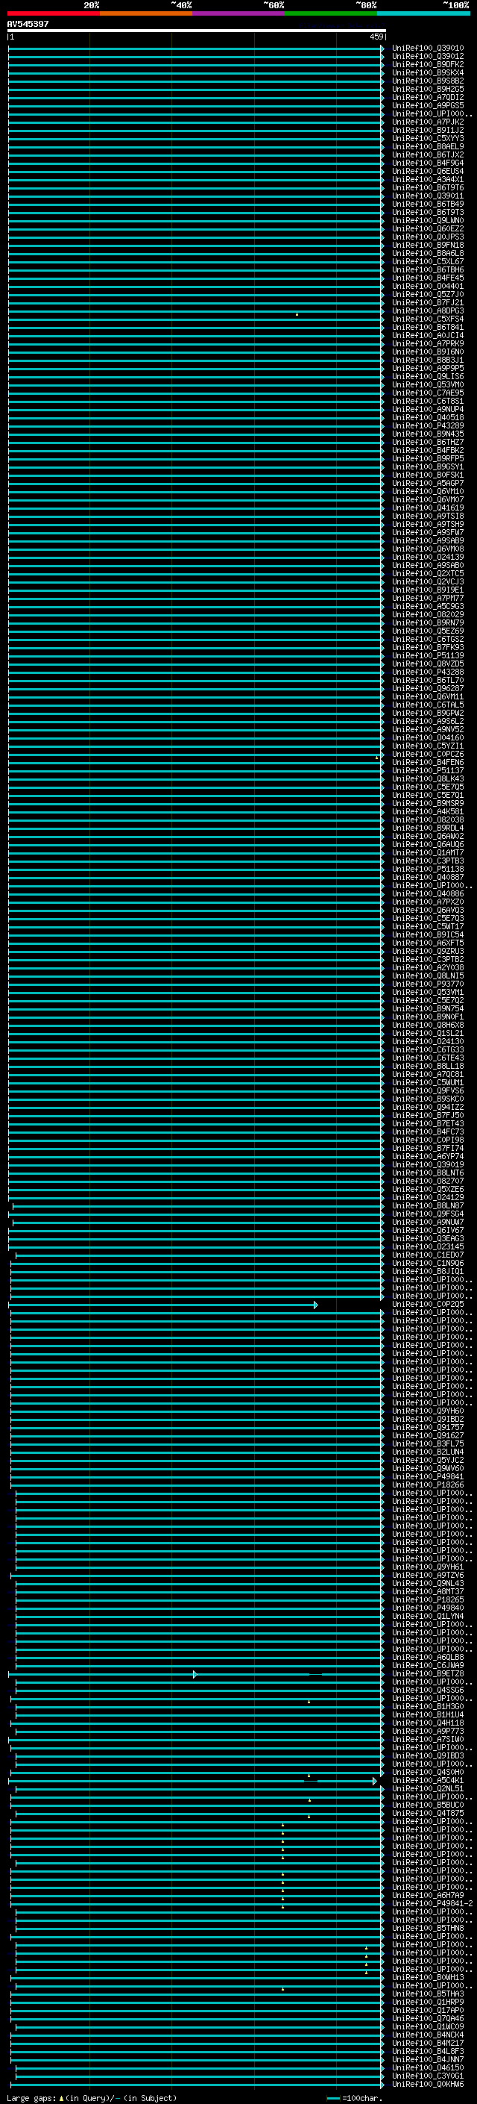This screenshot has width=477, height=2104.
Task: Select the UniRef100_P49841-2 label
Action: (432, 1904)
